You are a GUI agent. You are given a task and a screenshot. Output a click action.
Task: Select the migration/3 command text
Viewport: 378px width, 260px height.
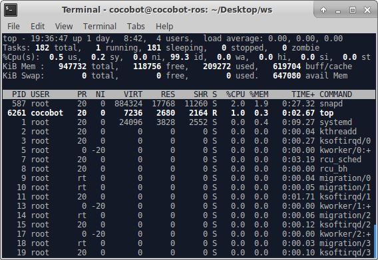pyautogui.click(x=345, y=243)
